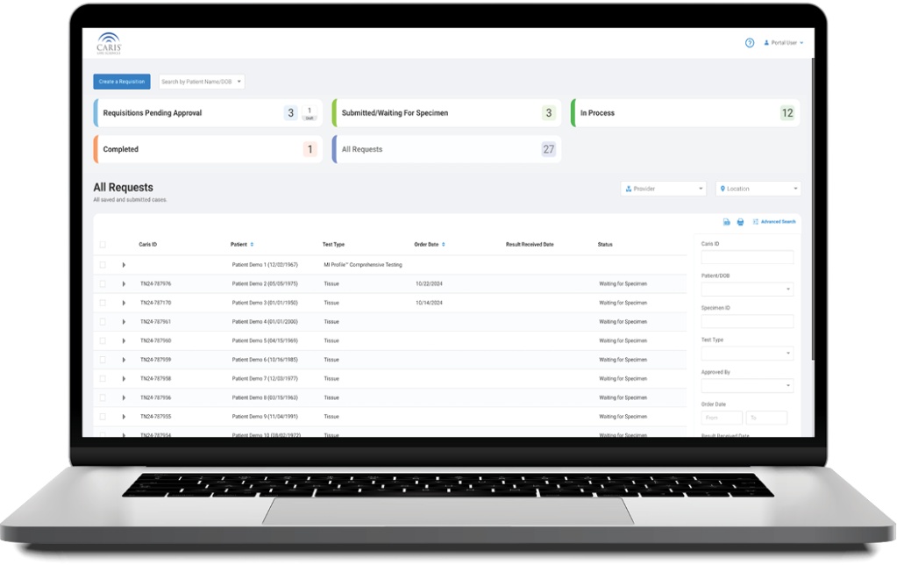The height and width of the screenshot is (565, 897).
Task: Select the Requisitions Pending Approval card
Action: pyautogui.click(x=208, y=113)
